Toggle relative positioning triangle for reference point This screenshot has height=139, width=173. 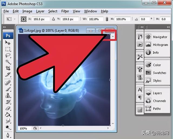click(54, 19)
